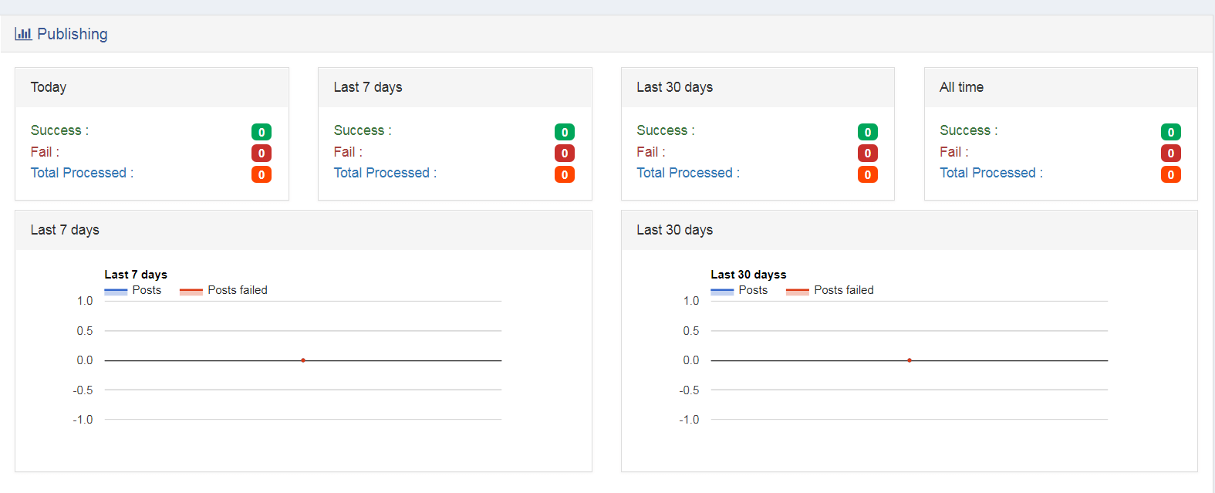Click 0.0 axis label in Last 7 days chart
The height and width of the screenshot is (493, 1215).
[x=85, y=360]
